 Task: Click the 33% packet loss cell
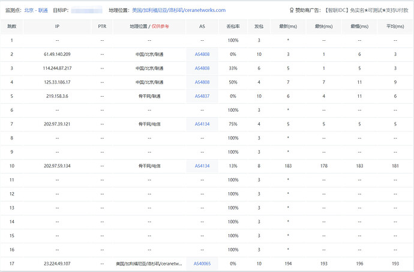233,68
